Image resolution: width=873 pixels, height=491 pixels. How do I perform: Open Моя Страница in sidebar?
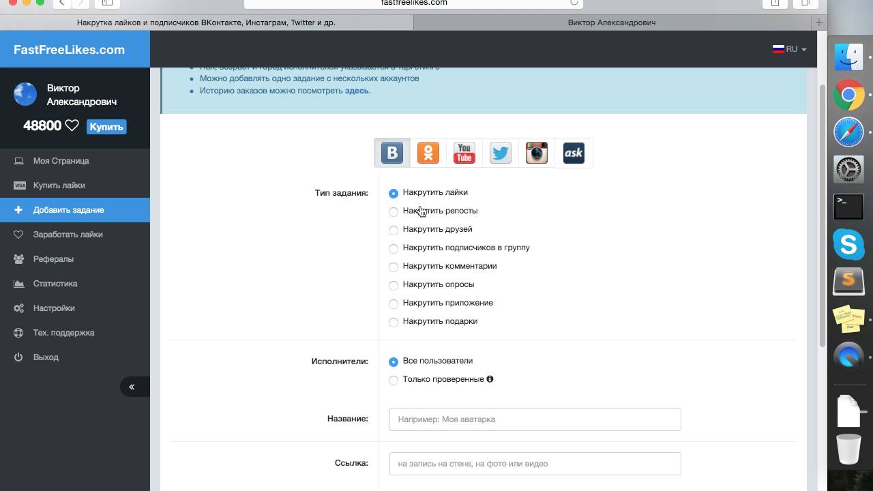click(75, 161)
